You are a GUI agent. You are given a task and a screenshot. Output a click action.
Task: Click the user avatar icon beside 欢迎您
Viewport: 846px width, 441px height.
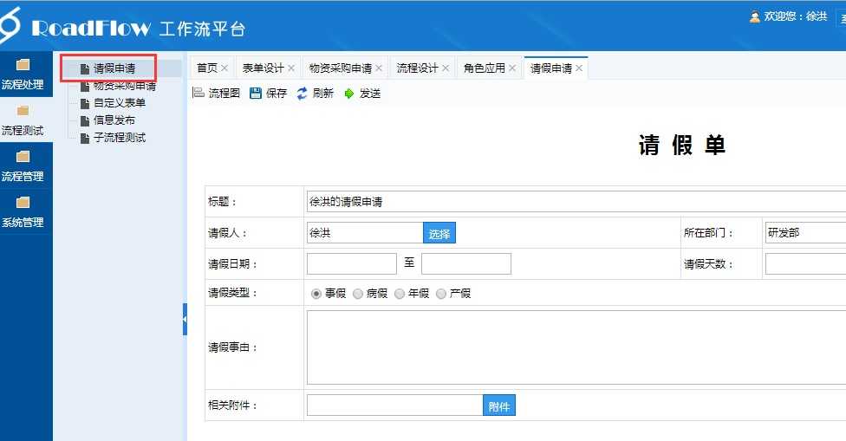755,16
